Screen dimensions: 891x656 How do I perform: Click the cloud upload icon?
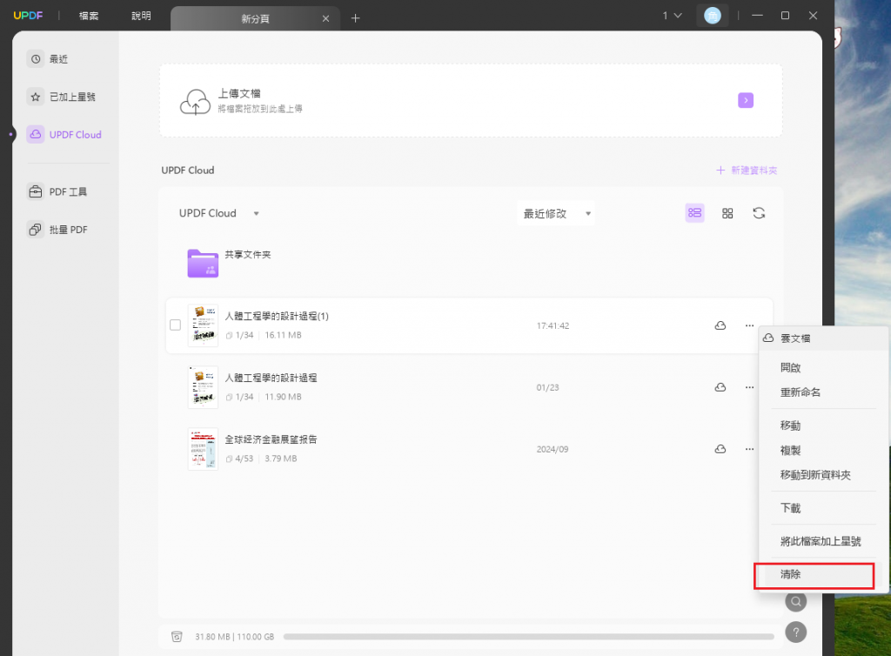pos(195,102)
